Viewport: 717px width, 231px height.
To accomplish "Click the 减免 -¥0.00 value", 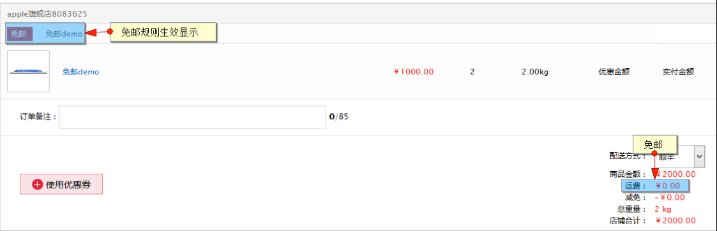I will point(670,197).
